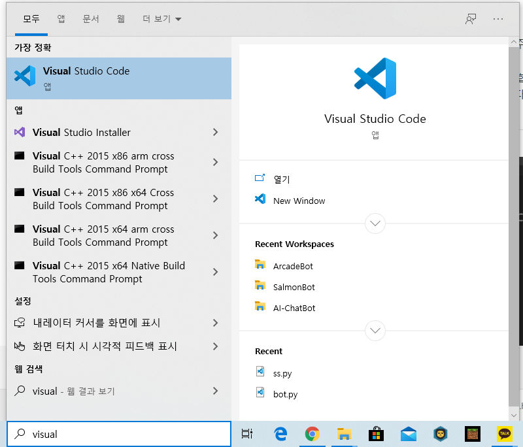This screenshot has height=447, width=523.
Task: Launch Google Chrome from the taskbar
Action: click(312, 434)
